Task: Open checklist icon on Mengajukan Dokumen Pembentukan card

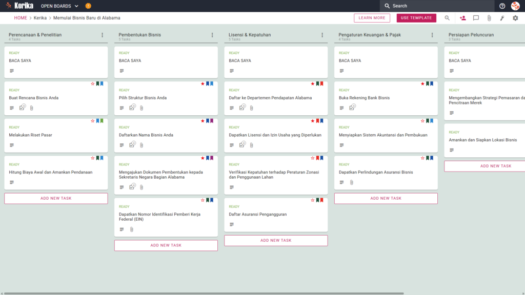Action: tap(132, 186)
